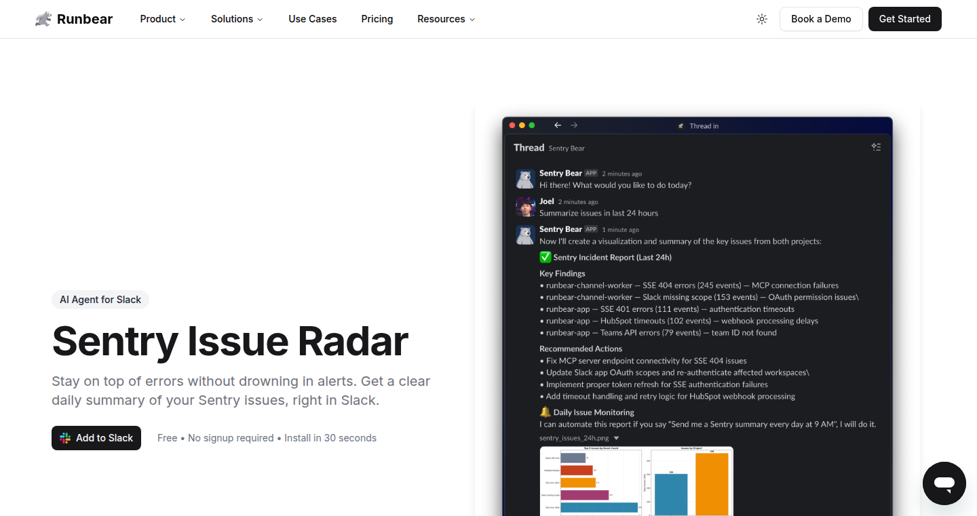Viewport: 977px width, 516px height.
Task: Click the Daily Issue Monitoring heading
Action: (594, 412)
